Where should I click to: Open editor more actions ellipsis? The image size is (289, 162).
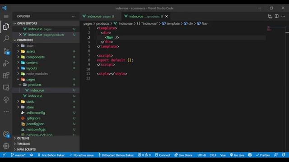point(283,16)
